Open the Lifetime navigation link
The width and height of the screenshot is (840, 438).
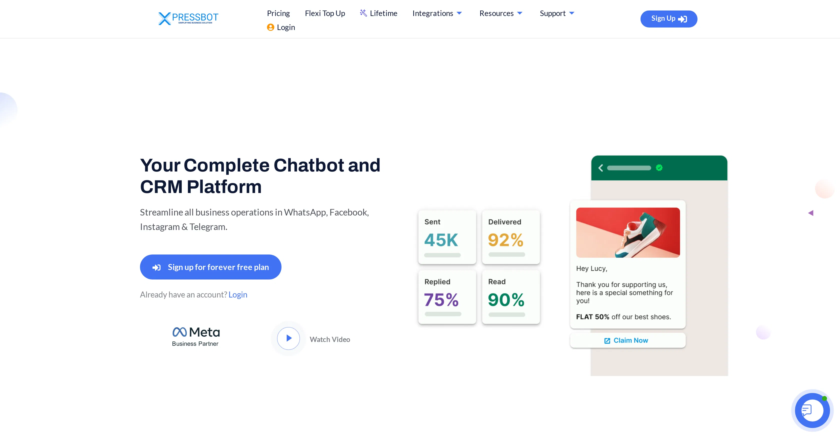point(383,13)
